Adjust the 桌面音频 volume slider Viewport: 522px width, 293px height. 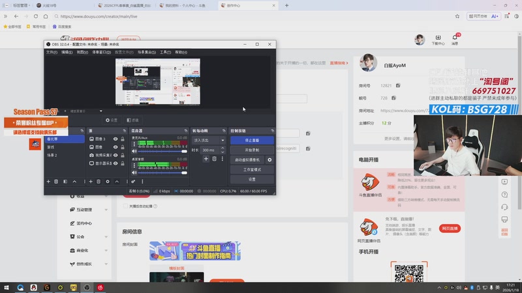pos(162,173)
